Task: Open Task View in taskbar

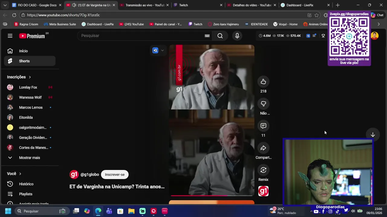Action: click(76, 211)
